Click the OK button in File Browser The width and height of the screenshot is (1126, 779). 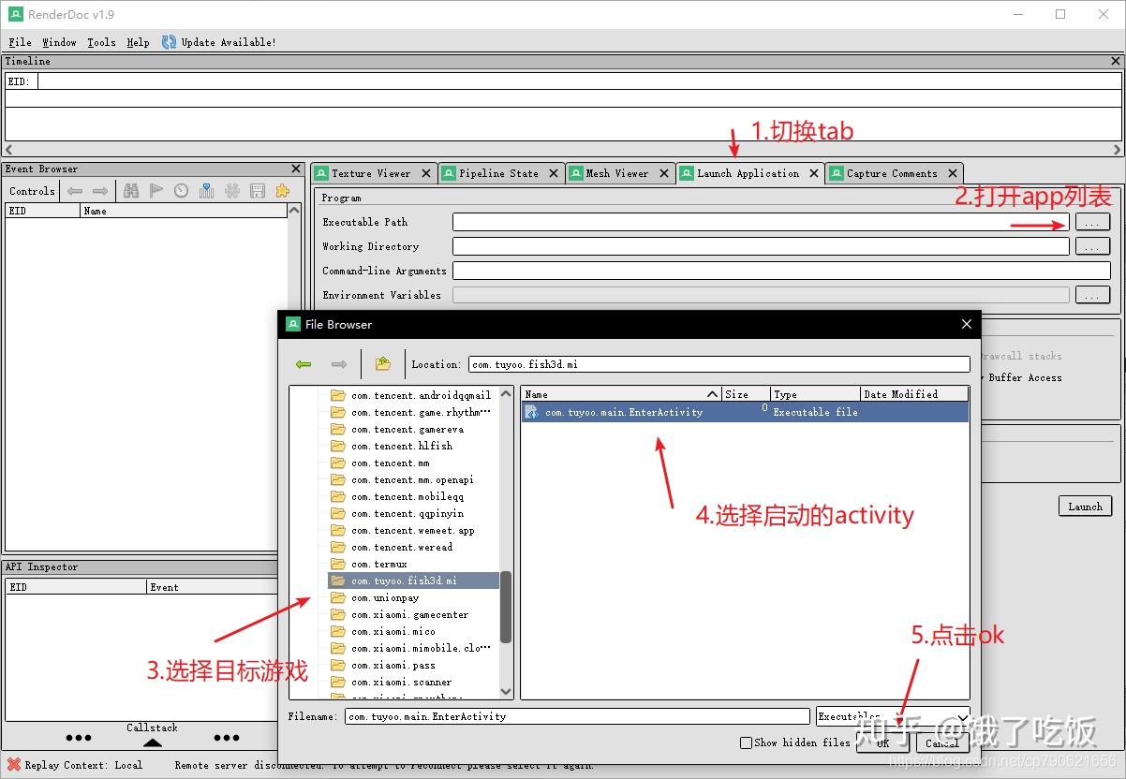click(x=882, y=742)
